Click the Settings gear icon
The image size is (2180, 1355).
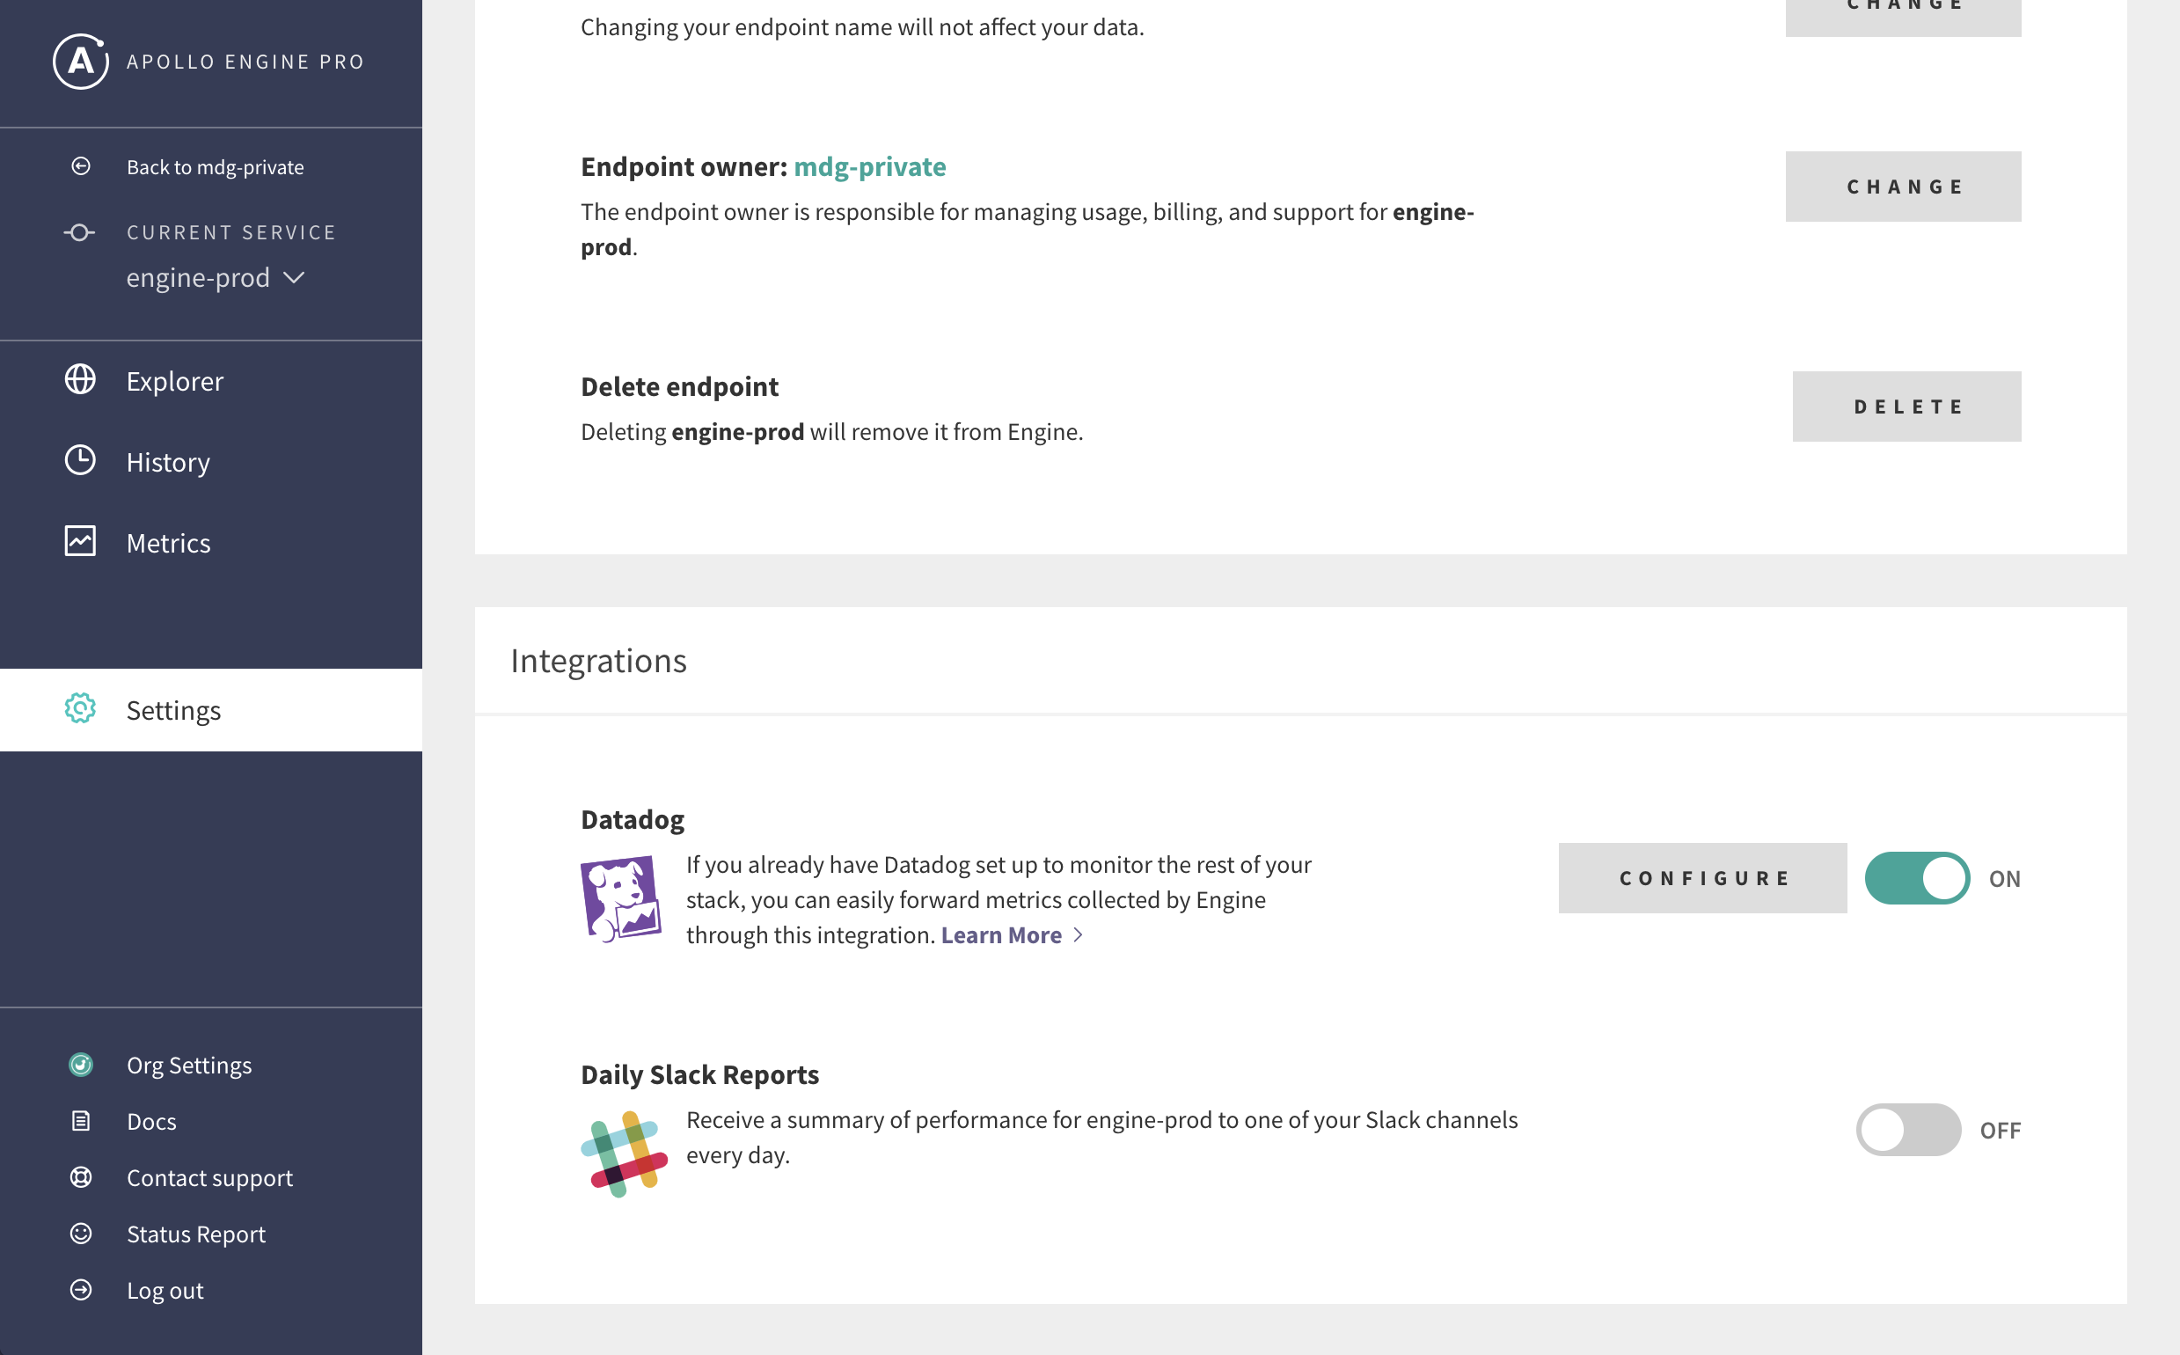coord(80,709)
